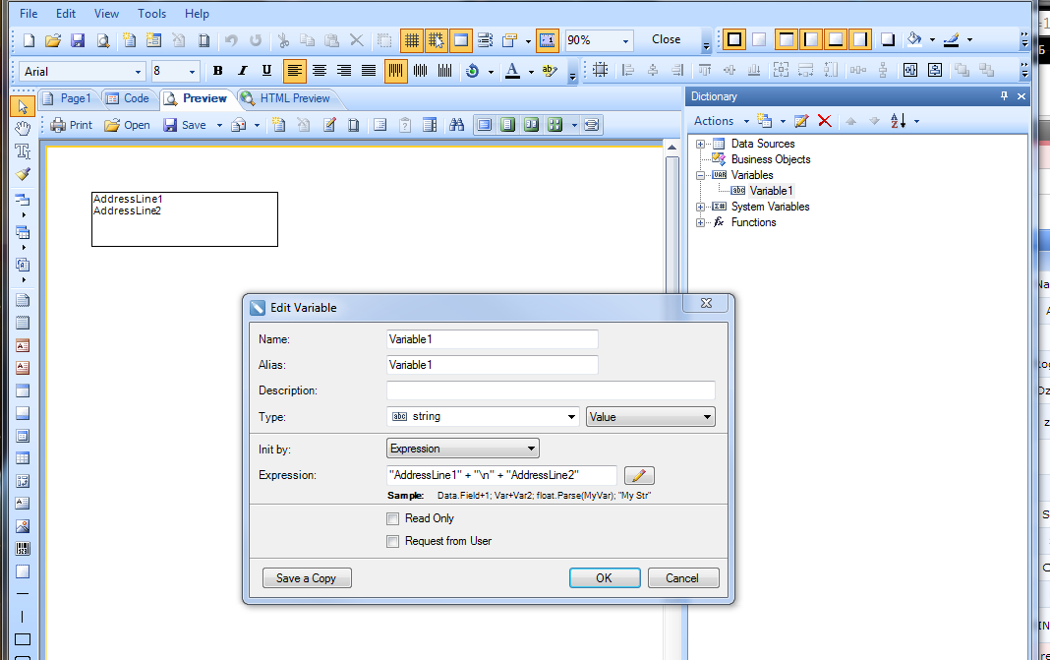Image resolution: width=1050 pixels, height=660 pixels.
Task: Click Save in preview toolbar
Action: point(185,125)
